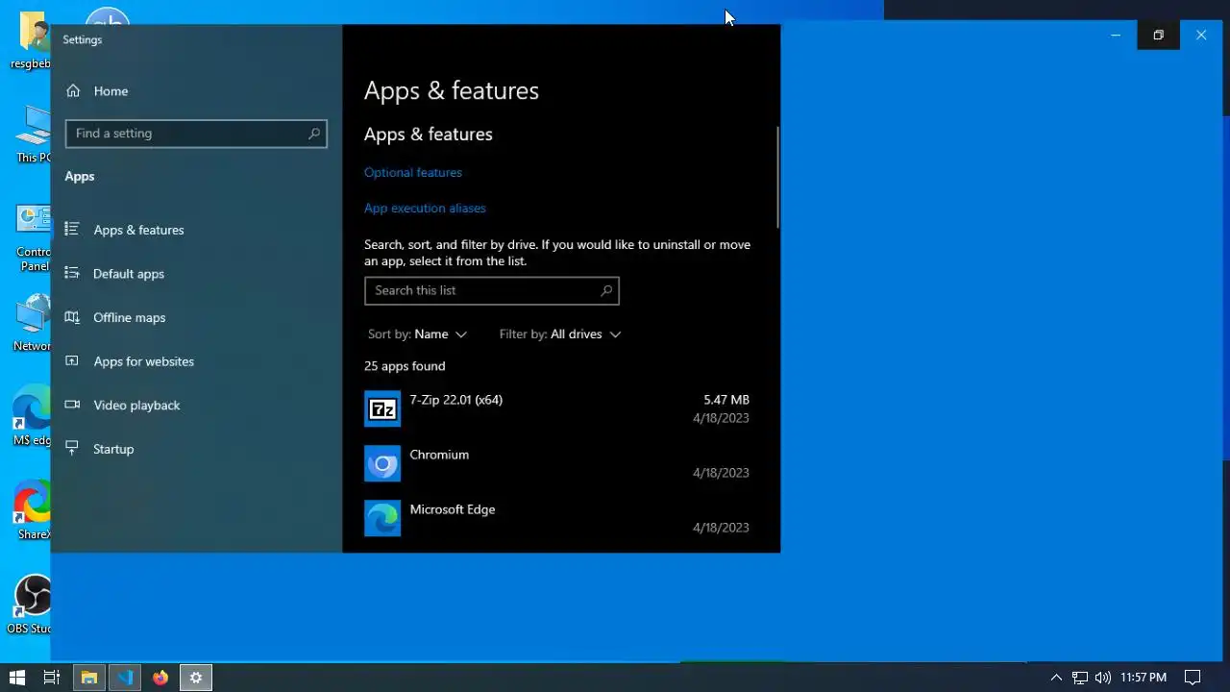Click the Search this list field
1230x692 pixels.
(492, 290)
